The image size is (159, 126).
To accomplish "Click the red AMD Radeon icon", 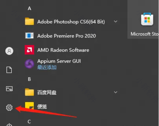I will [x=29, y=50].
